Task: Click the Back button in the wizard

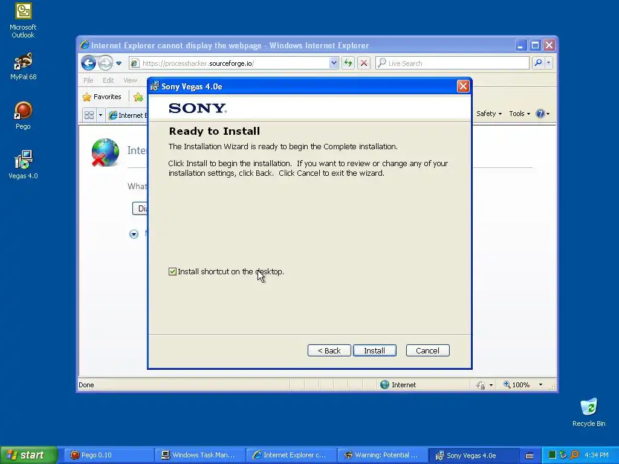Action: pos(329,350)
